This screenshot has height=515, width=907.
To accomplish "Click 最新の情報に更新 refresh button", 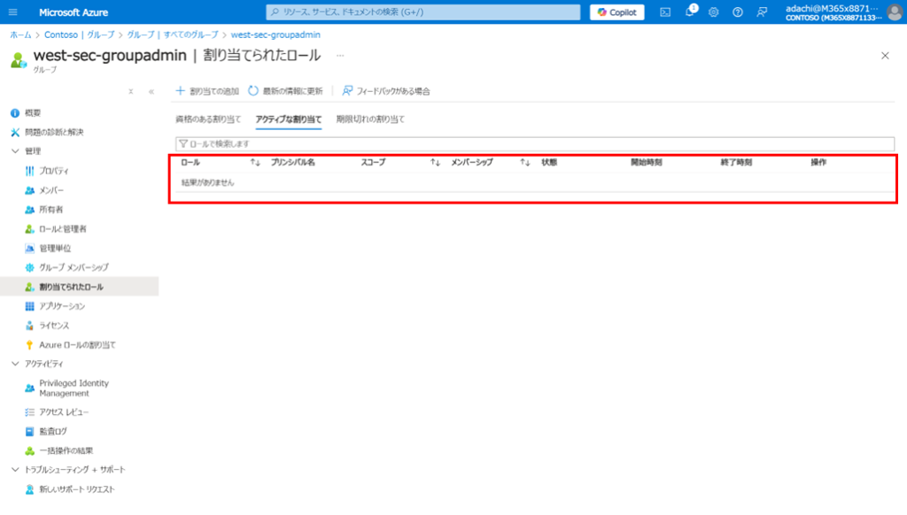I will (x=285, y=91).
